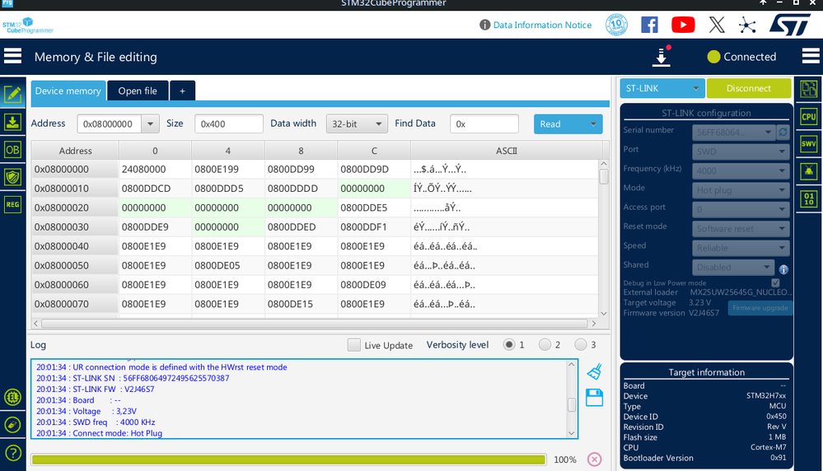Toggle Debug in Low Power mode checkbox
This screenshot has height=471, width=823.
(775, 282)
